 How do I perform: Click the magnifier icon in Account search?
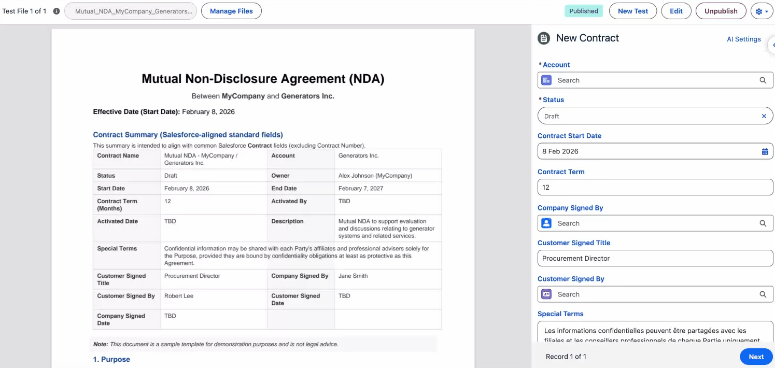tap(763, 80)
